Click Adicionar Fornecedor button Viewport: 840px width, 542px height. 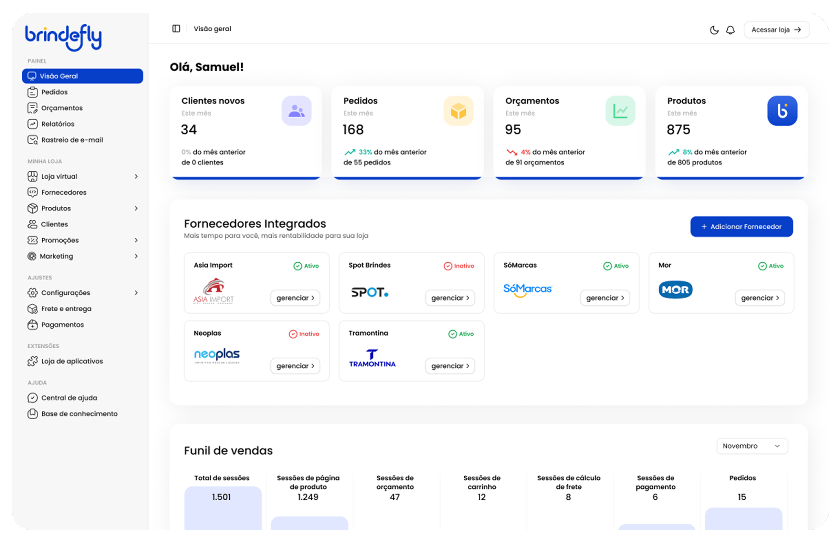pos(742,227)
